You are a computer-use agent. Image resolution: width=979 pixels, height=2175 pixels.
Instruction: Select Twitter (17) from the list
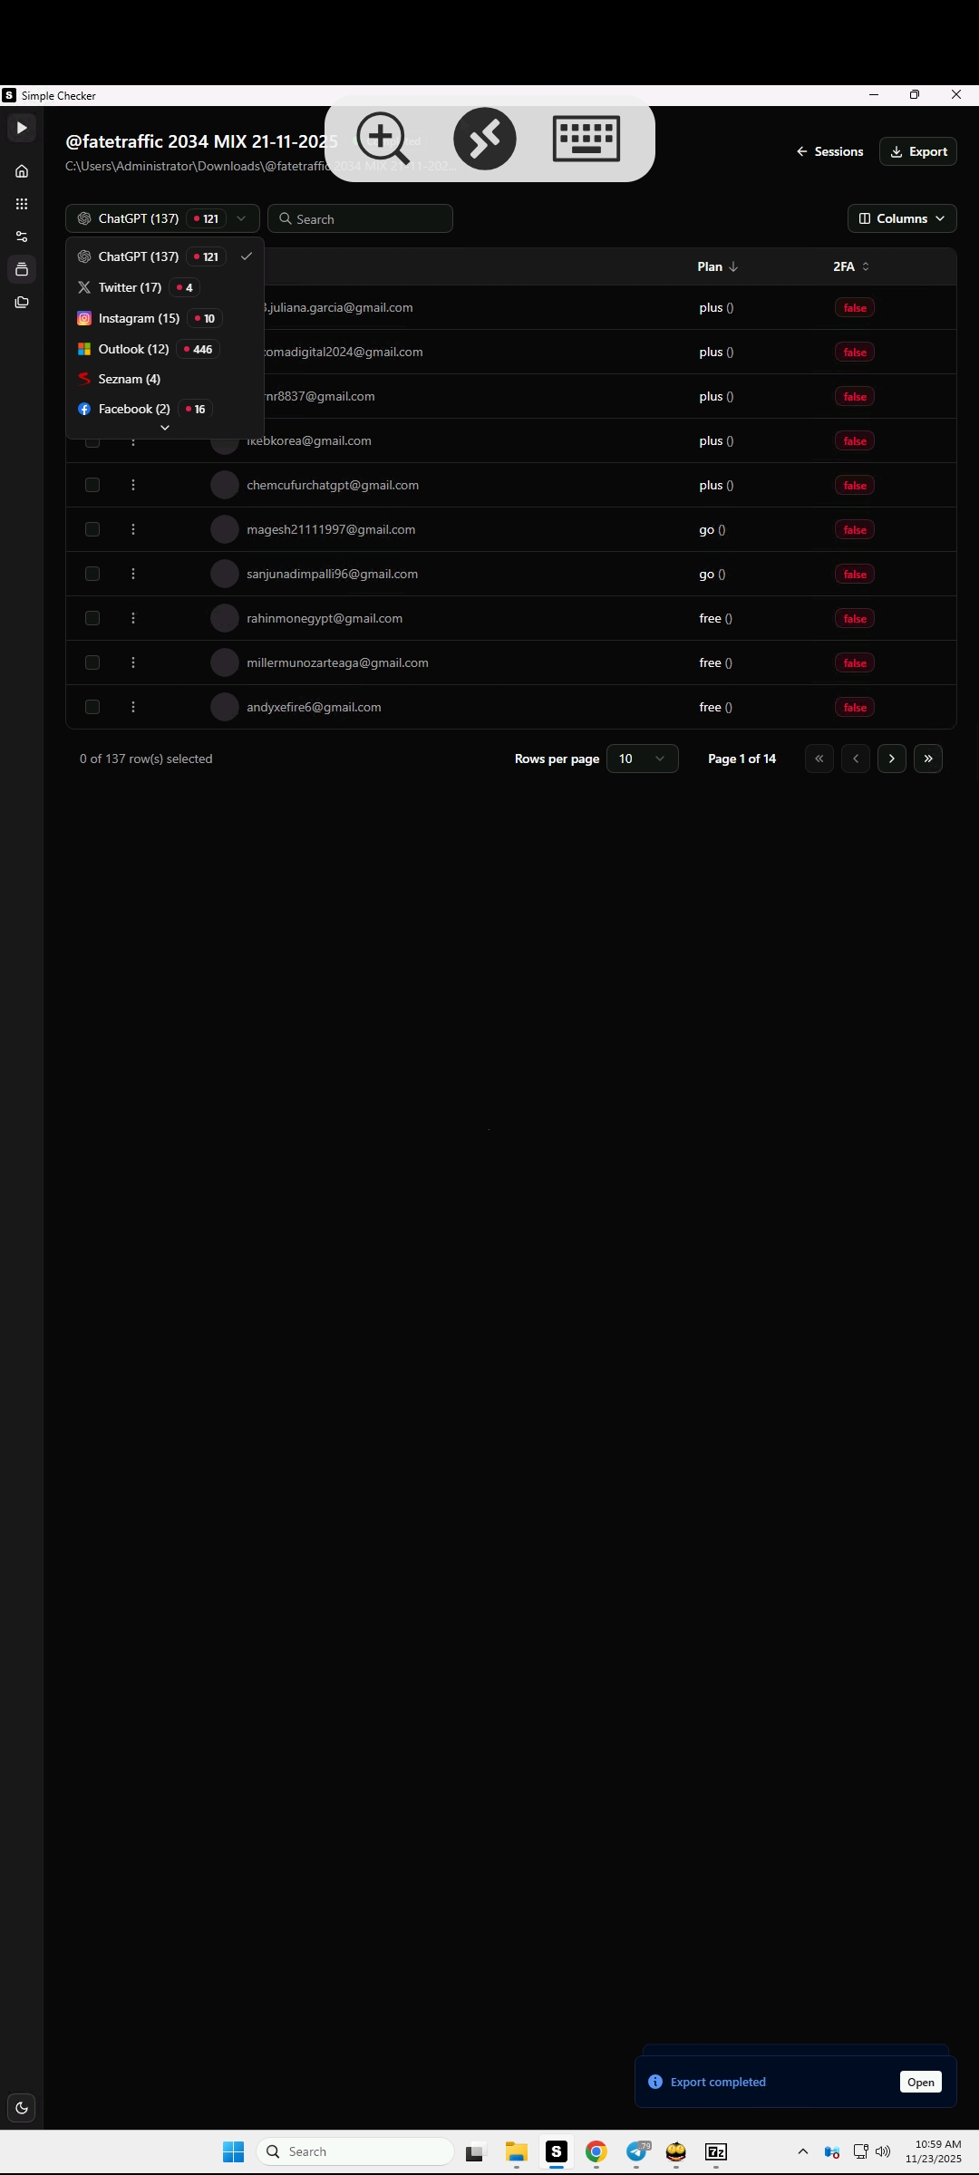pyautogui.click(x=130, y=287)
